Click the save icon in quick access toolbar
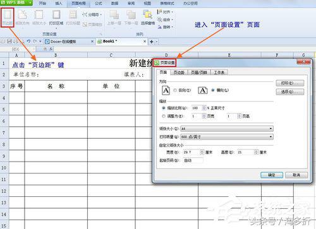This screenshot has width=316, height=229. tap(9, 42)
